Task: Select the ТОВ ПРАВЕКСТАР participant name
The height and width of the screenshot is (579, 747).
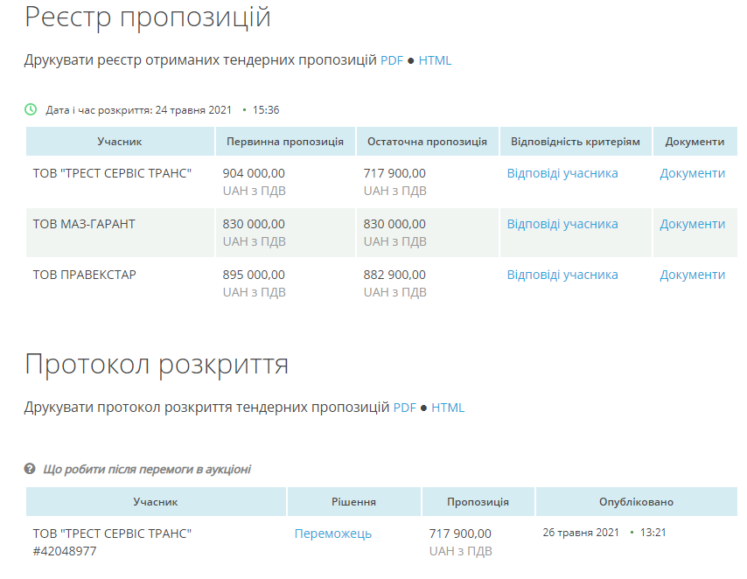Action: point(84,275)
